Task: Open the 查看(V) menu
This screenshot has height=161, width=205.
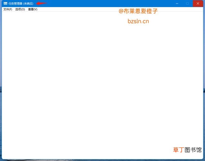Action: (33, 9)
